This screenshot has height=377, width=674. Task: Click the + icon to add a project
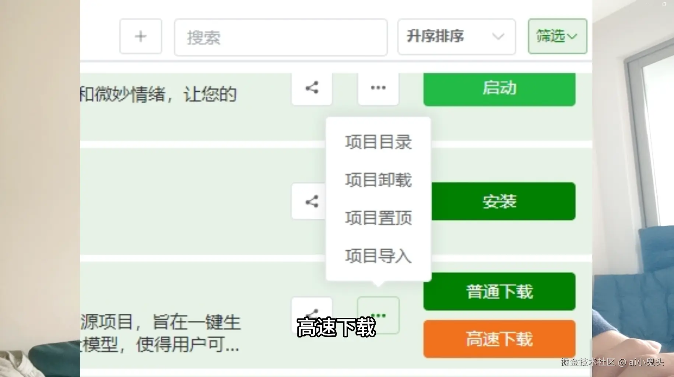[x=141, y=36]
